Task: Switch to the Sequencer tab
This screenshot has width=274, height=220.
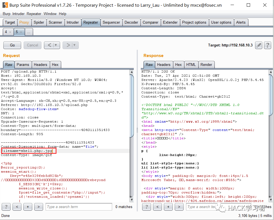Action: tap(111, 22)
